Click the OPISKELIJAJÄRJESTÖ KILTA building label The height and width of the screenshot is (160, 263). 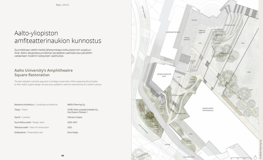click(164, 75)
